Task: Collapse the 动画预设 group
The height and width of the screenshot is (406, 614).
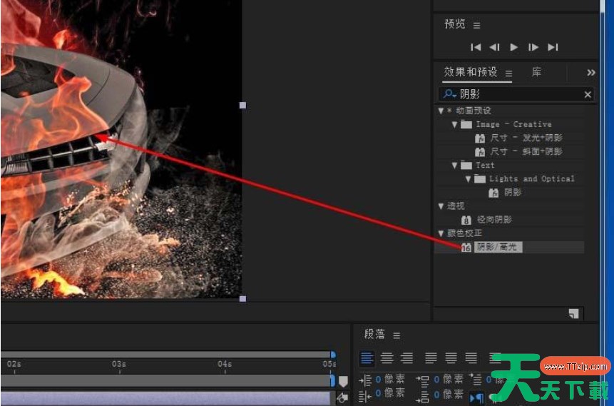Action: (441, 111)
